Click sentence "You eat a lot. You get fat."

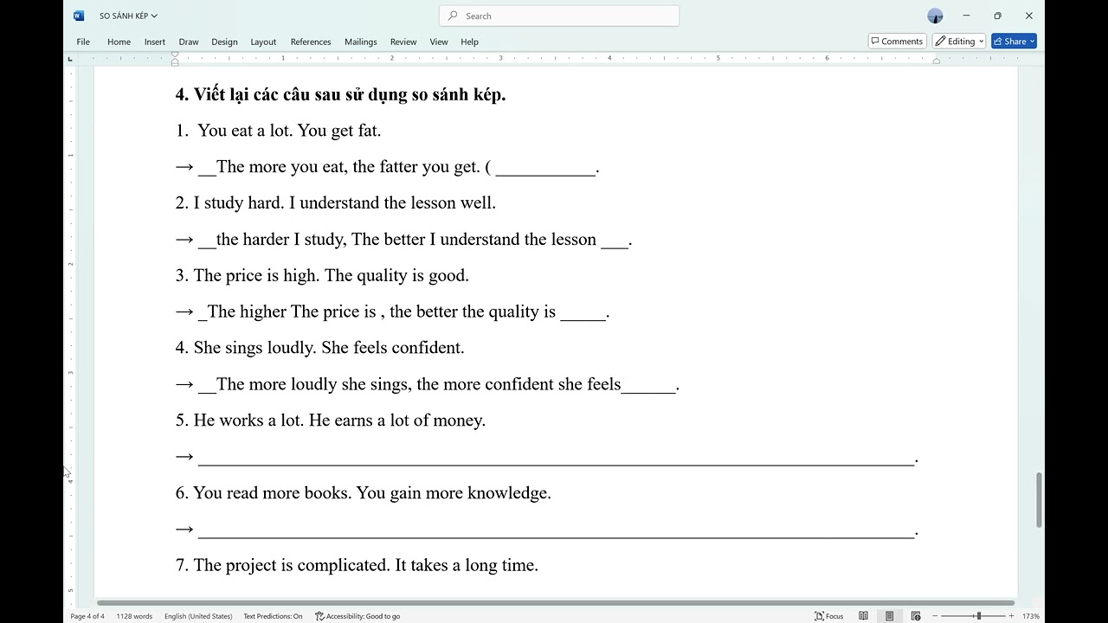click(289, 131)
